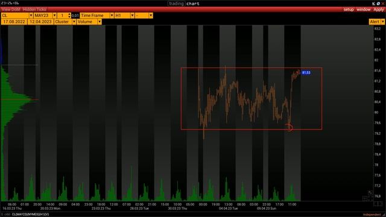This screenshot has height=217, width=386.
Task: Expand the Alert dropdown arrow
Action: click(x=382, y=22)
